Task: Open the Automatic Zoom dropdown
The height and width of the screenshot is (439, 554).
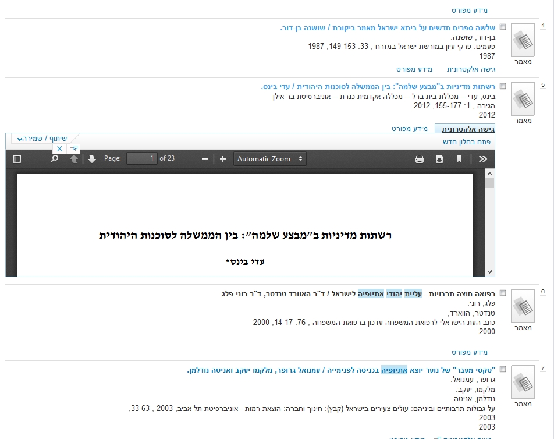Action: (x=271, y=159)
